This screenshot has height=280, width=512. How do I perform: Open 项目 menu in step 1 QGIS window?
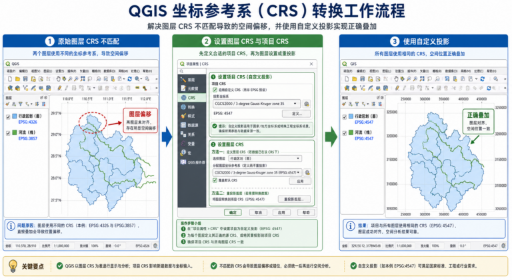click(x=11, y=71)
